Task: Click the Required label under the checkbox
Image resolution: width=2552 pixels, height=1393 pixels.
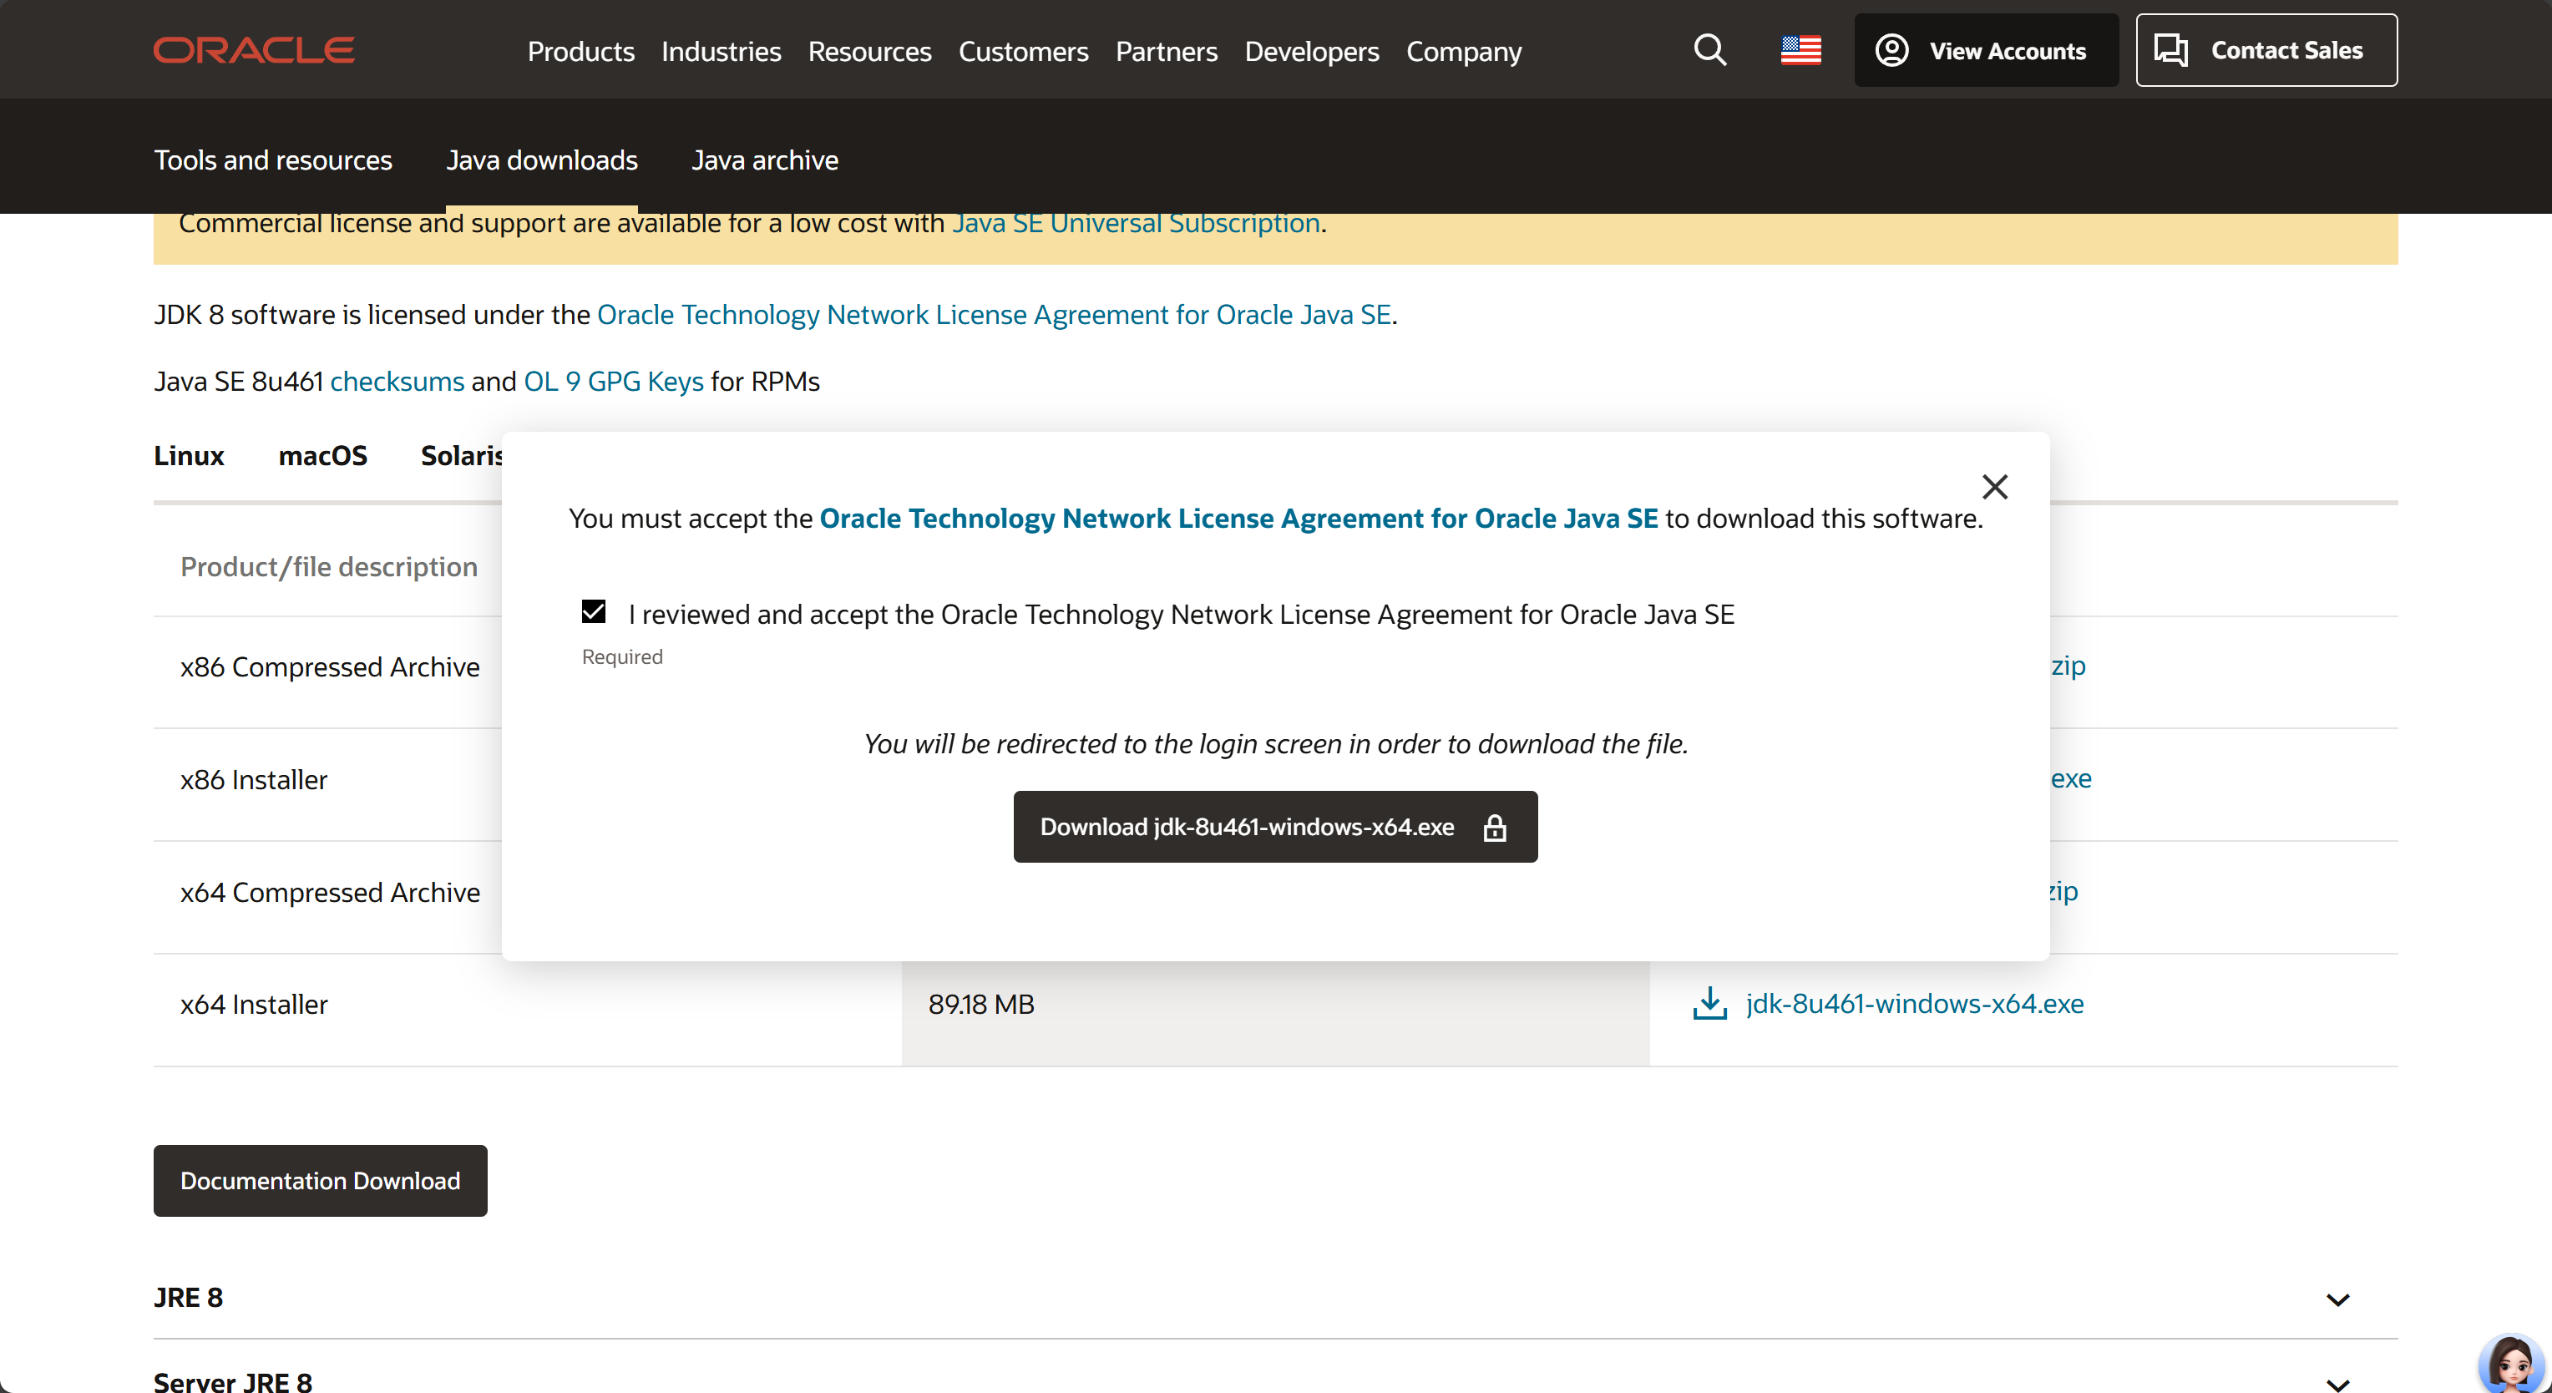Action: pyautogui.click(x=622, y=657)
